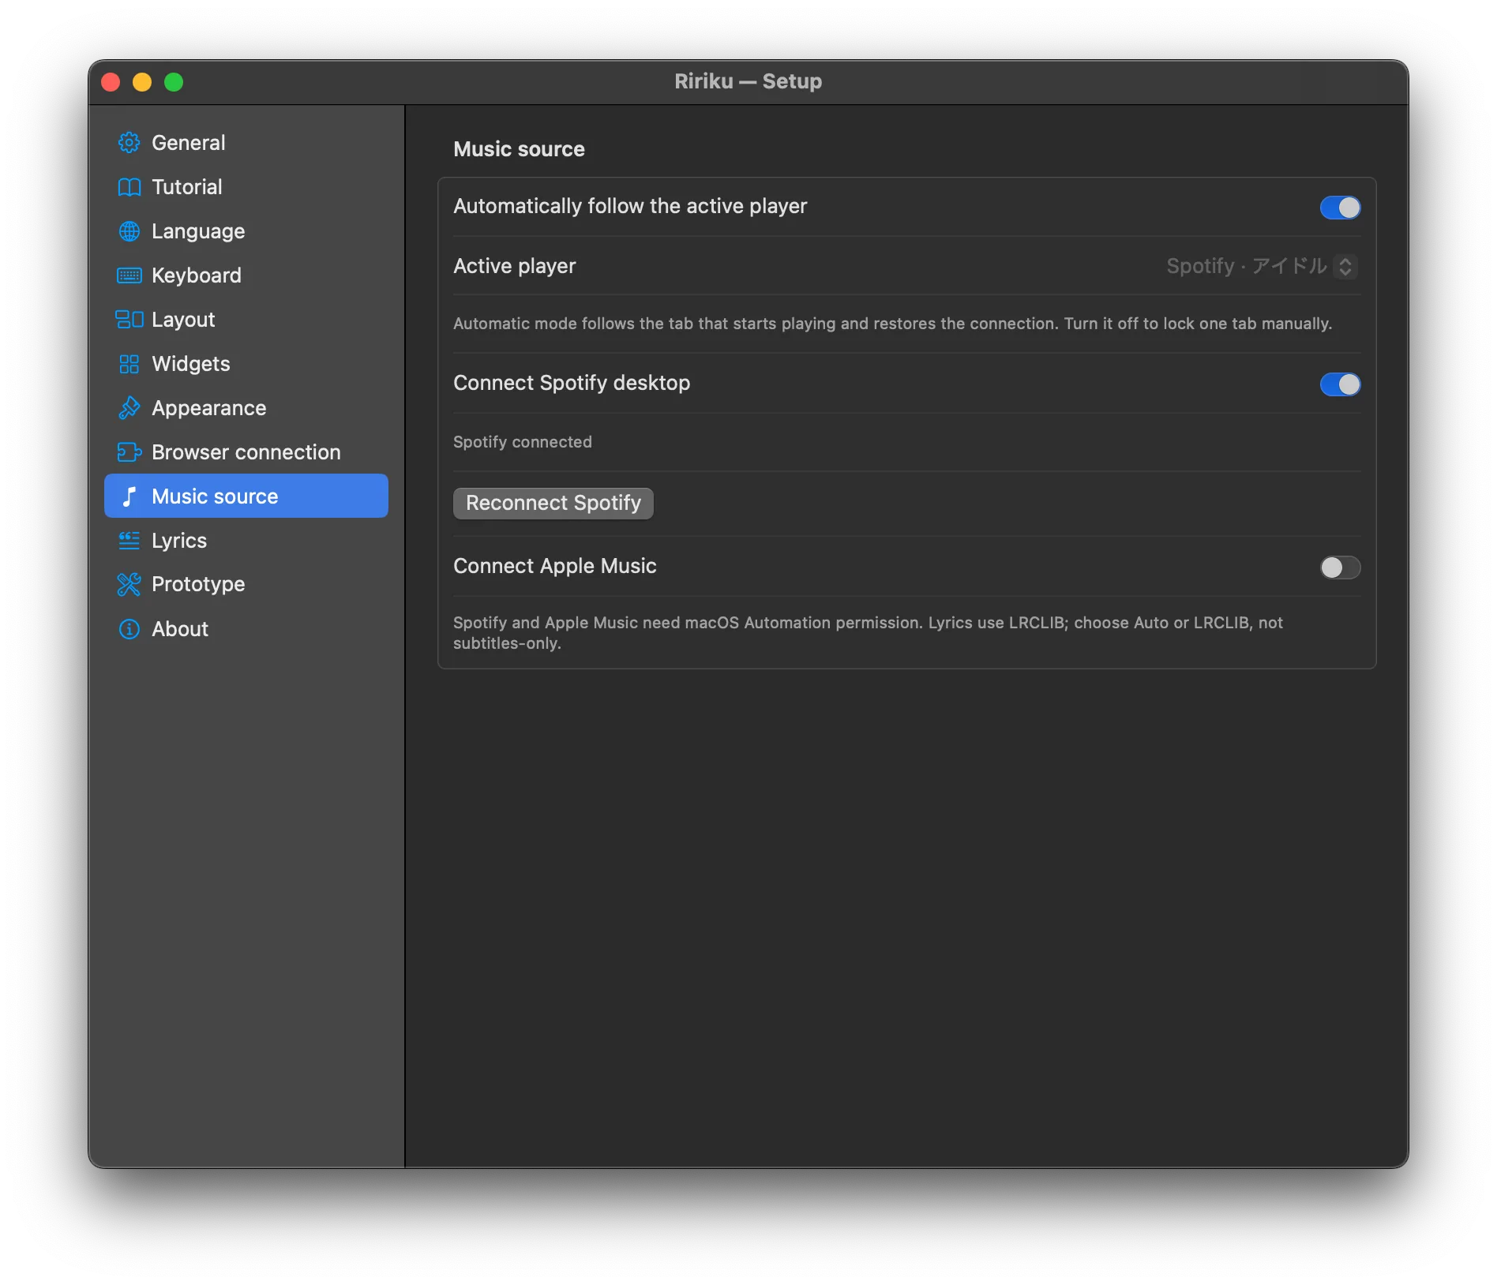This screenshot has width=1497, height=1285.
Task: Close the Ririku Setup window
Action: (111, 82)
